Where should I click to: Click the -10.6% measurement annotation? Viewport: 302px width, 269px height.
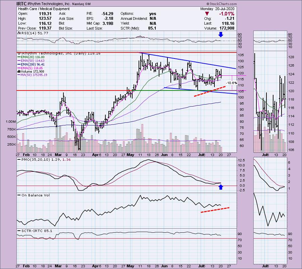(231, 83)
